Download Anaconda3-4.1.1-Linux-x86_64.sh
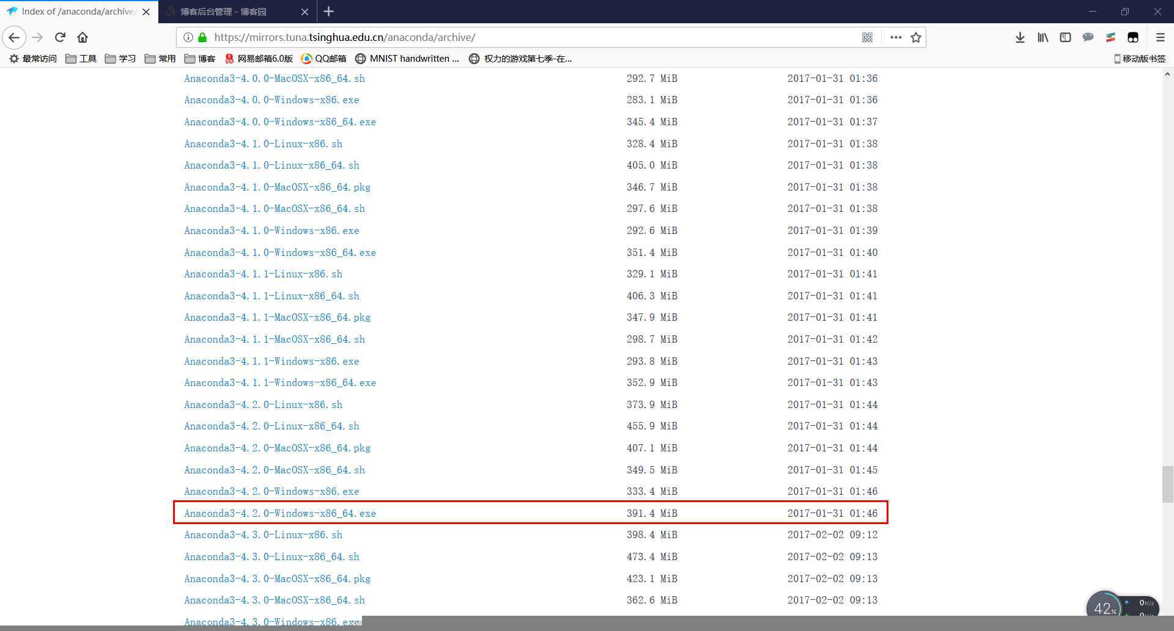 pyautogui.click(x=271, y=296)
